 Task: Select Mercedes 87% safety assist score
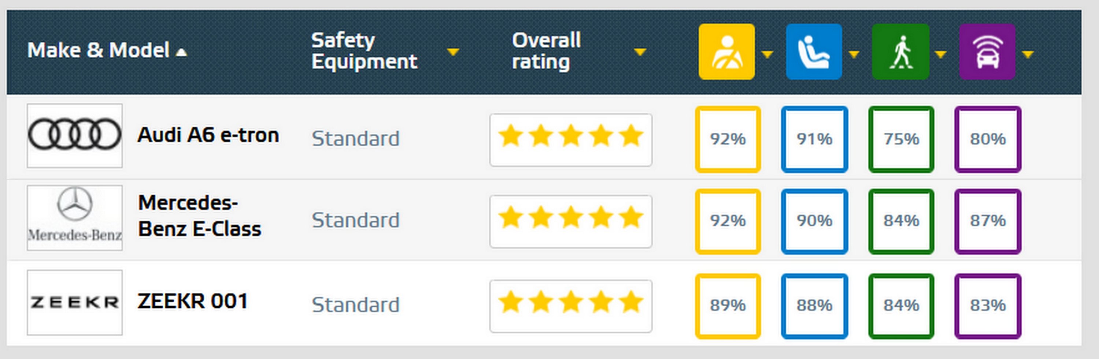coord(988,221)
